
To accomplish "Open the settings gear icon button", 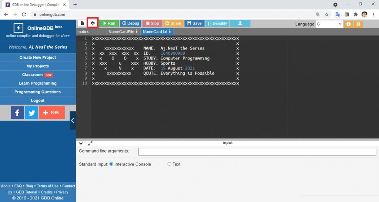I will (358, 24).
